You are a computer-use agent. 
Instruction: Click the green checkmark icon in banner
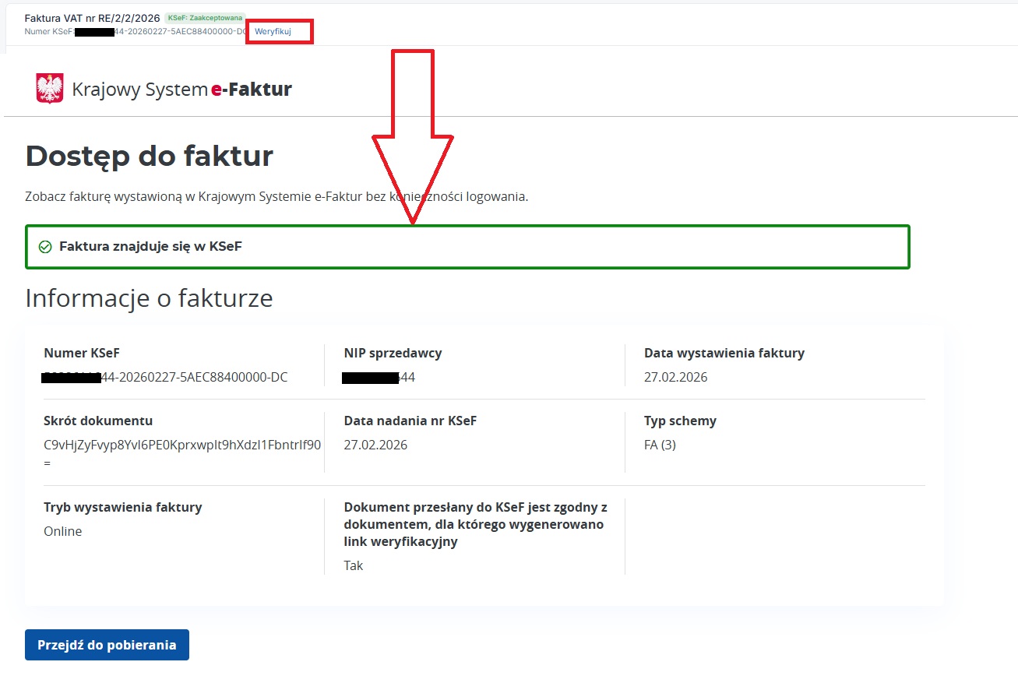click(x=45, y=247)
